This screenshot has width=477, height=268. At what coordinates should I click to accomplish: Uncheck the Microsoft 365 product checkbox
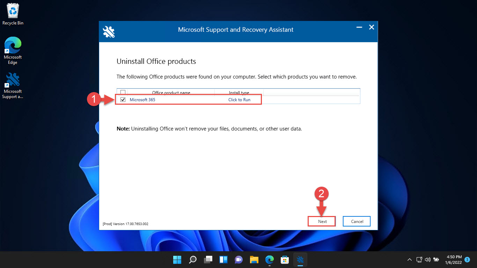click(x=123, y=100)
